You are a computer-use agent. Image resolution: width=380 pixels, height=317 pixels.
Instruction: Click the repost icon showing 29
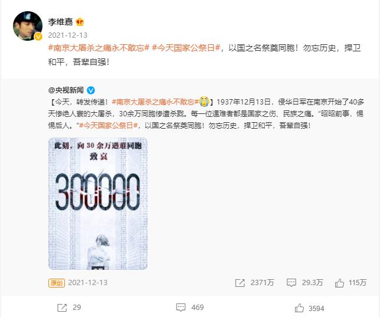pos(69,308)
